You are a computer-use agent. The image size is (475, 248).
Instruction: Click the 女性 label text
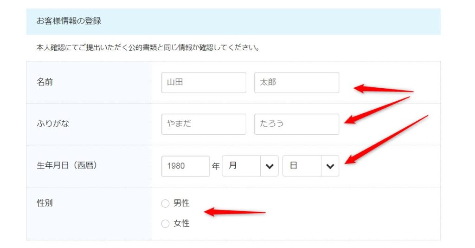181,224
